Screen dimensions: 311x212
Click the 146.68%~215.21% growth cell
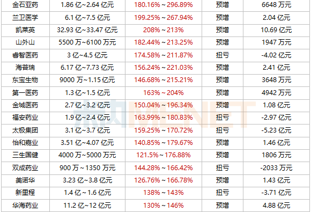[164, 80]
